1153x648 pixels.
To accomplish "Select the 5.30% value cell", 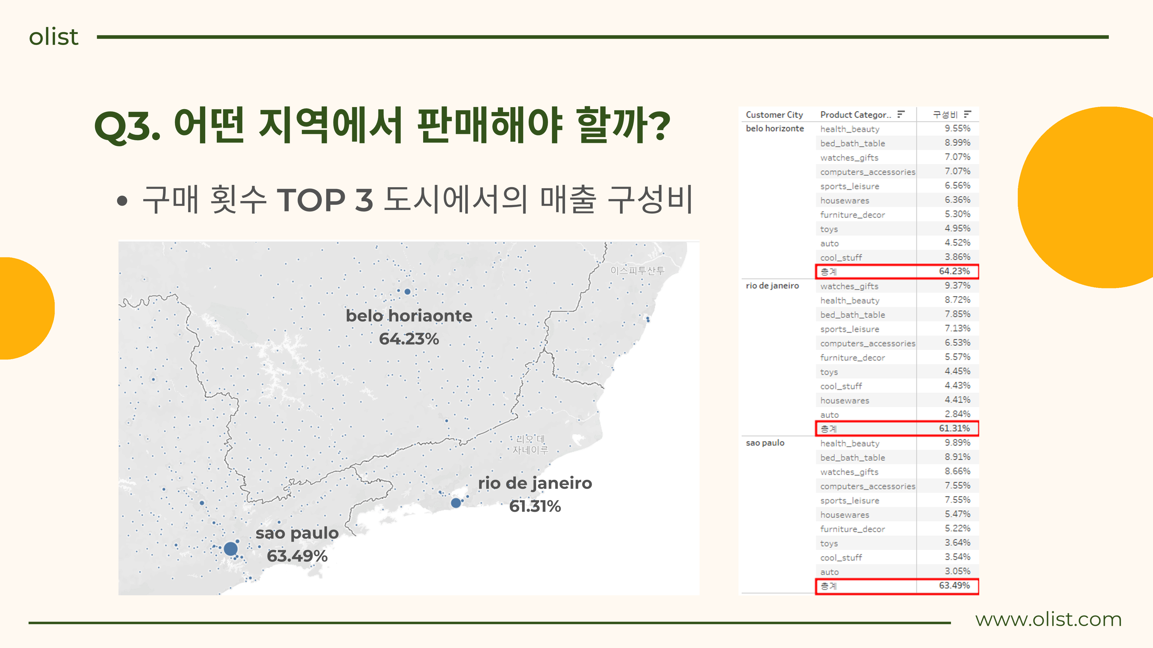I will pos(957,214).
